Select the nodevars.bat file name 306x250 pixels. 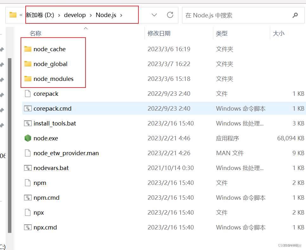(x=51, y=168)
